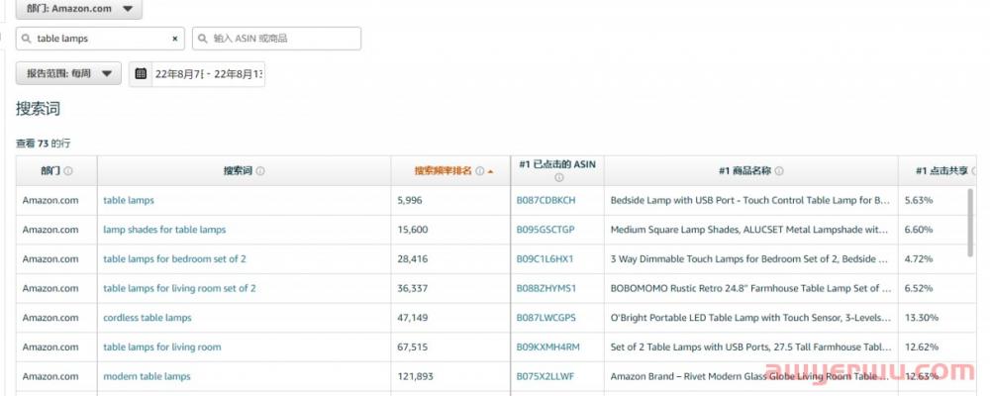
Task: Expand the 报告范围: 每周 dropdown
Action: point(68,74)
